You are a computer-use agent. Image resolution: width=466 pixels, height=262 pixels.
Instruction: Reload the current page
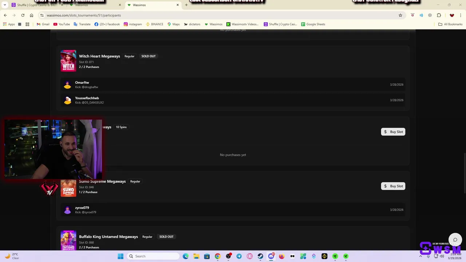tap(23, 15)
